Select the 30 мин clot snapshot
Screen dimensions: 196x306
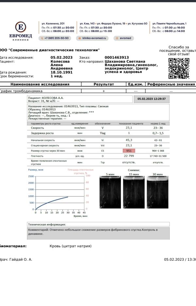(157, 192)
